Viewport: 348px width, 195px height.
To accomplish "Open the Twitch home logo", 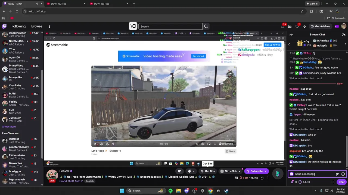I will (x=4, y=26).
